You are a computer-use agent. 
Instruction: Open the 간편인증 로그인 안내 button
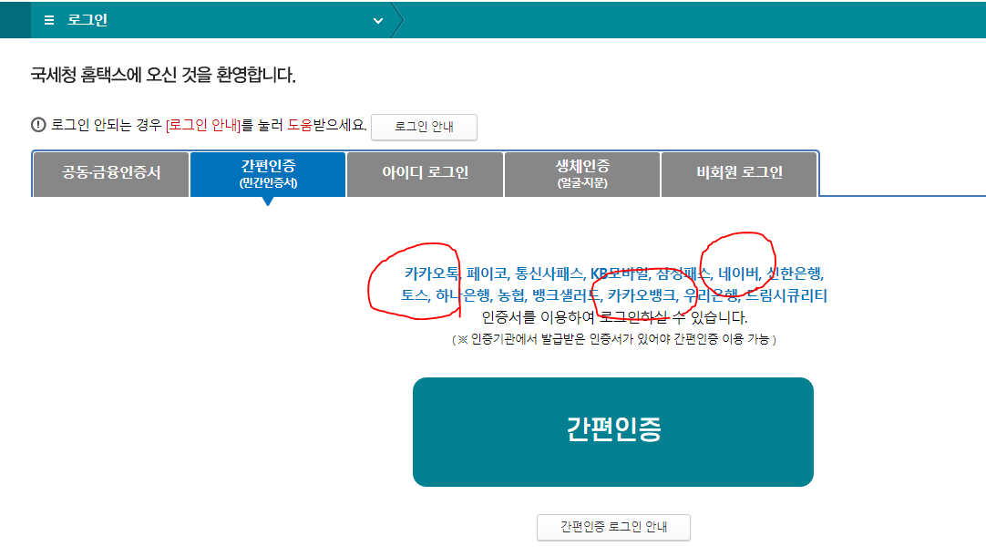[x=615, y=527]
